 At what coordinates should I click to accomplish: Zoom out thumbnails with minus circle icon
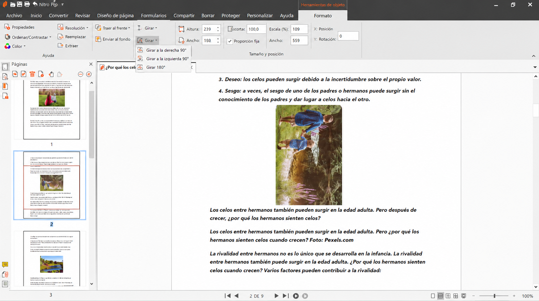80,74
